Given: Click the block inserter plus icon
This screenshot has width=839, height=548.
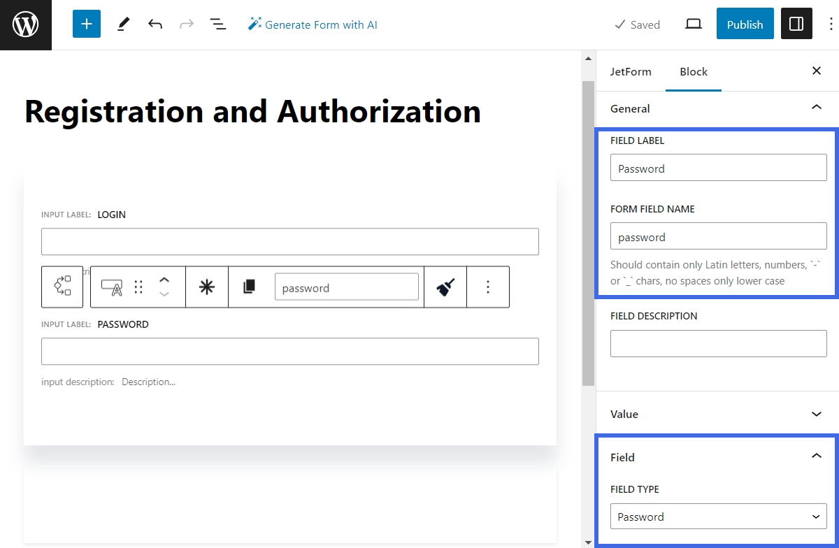Looking at the screenshot, I should tap(86, 23).
